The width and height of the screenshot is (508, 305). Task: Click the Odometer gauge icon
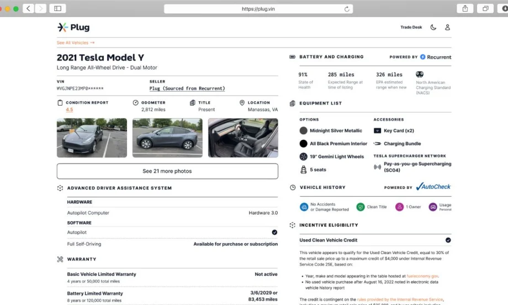(x=135, y=102)
